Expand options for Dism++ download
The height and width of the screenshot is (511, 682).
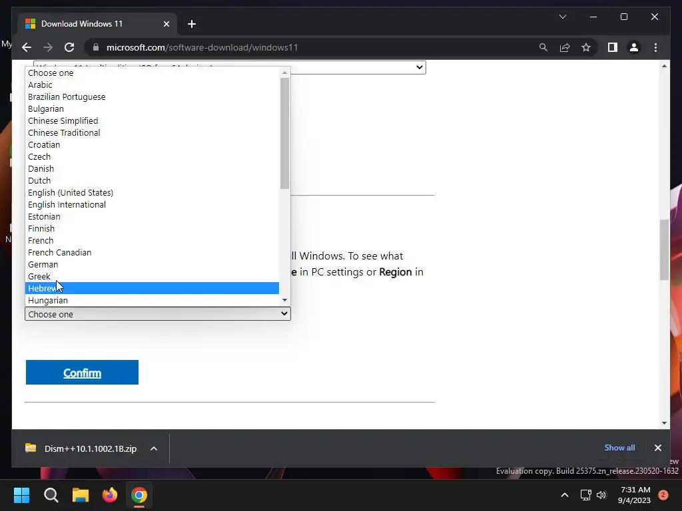pos(154,448)
